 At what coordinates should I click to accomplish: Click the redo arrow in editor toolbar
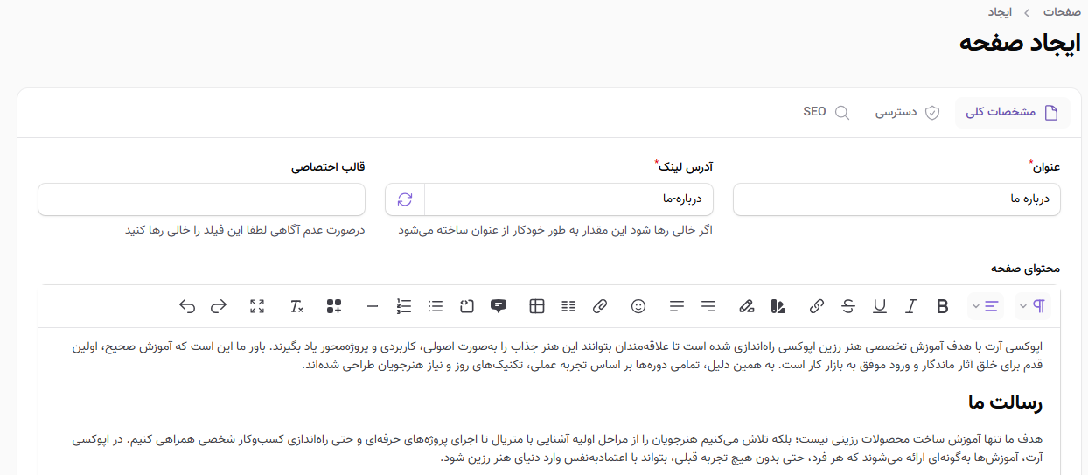[219, 306]
